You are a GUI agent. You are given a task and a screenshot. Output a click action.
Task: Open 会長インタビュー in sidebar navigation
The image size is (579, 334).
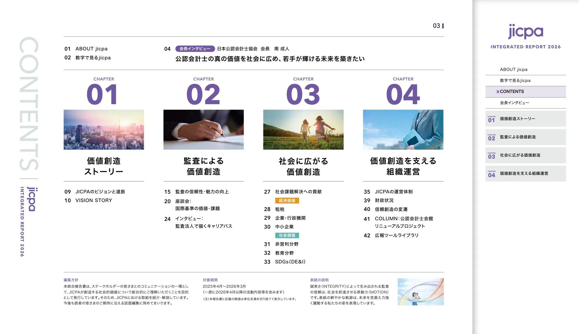pos(525,103)
